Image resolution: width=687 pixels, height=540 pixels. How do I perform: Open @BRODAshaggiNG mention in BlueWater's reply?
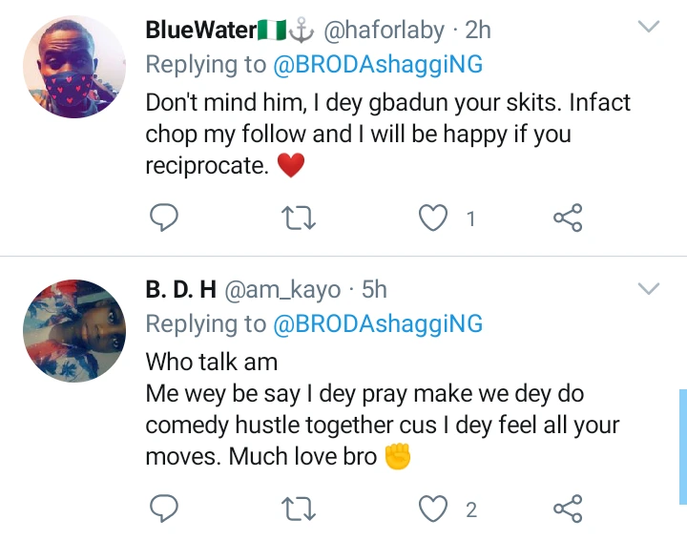click(378, 64)
